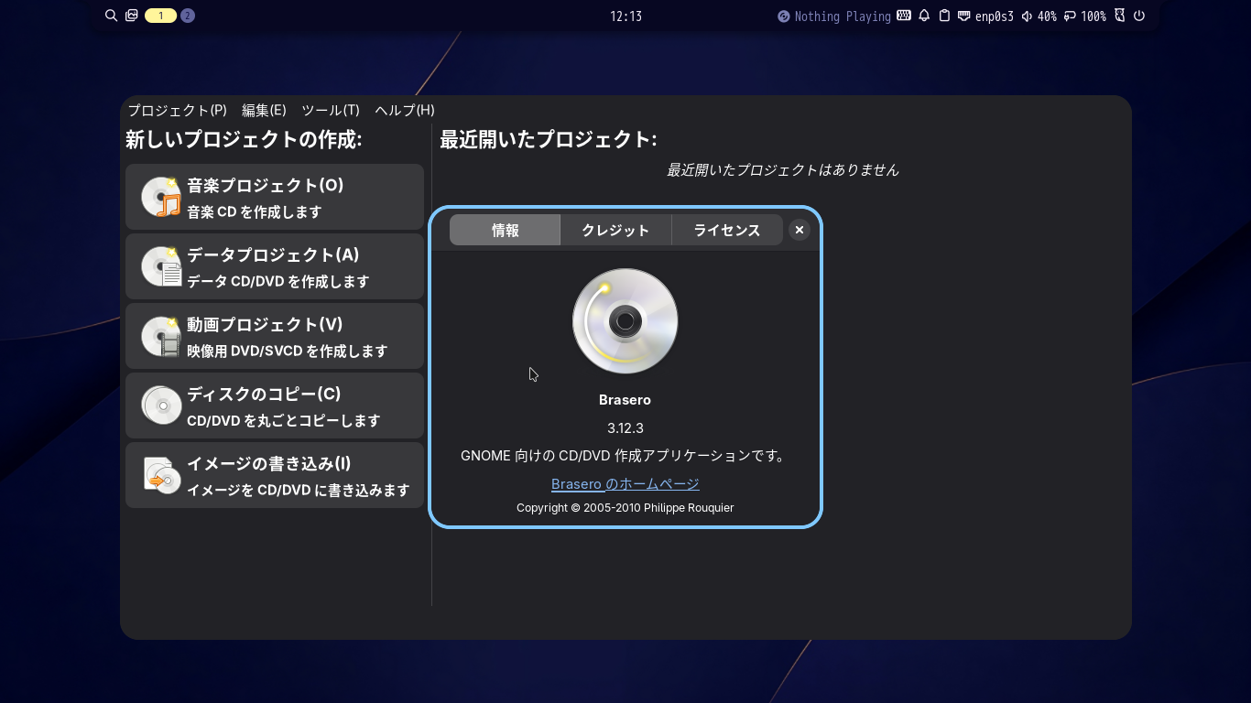This screenshot has width=1251, height=703.
Task: Click the data disc icon with document
Action: click(x=161, y=266)
